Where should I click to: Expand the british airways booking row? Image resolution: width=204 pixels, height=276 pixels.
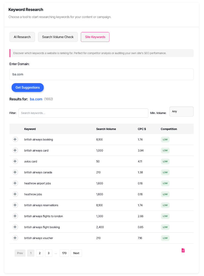click(x=15, y=139)
